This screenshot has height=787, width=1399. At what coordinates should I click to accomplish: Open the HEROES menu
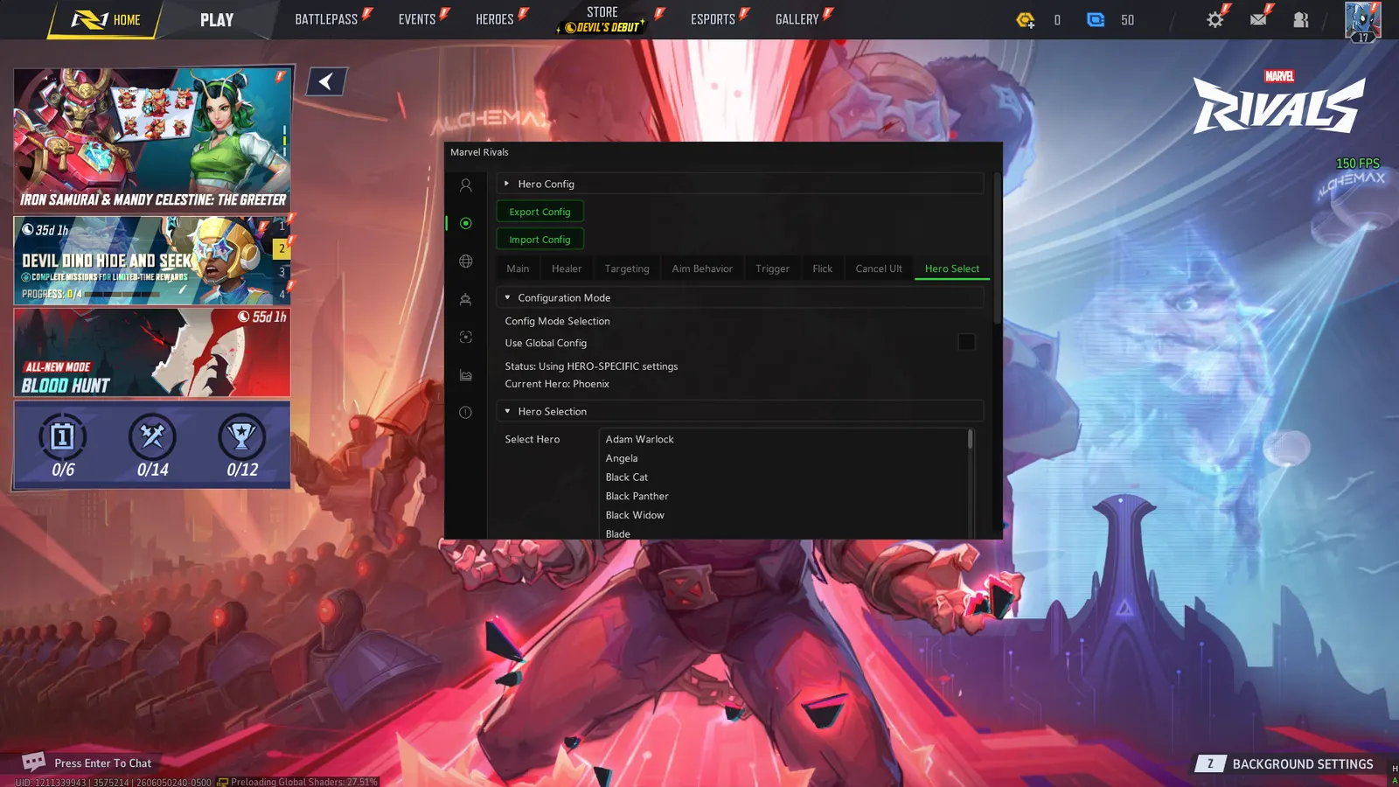point(495,19)
